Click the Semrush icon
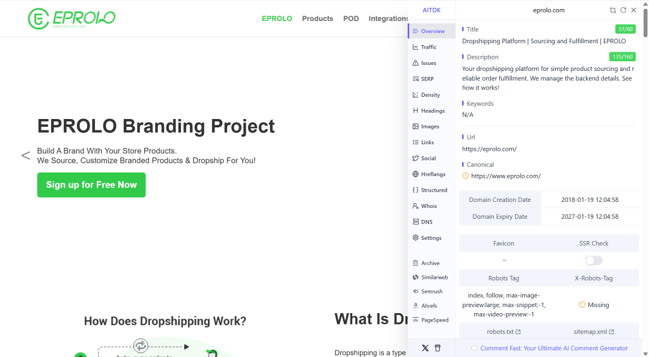 tap(416, 291)
